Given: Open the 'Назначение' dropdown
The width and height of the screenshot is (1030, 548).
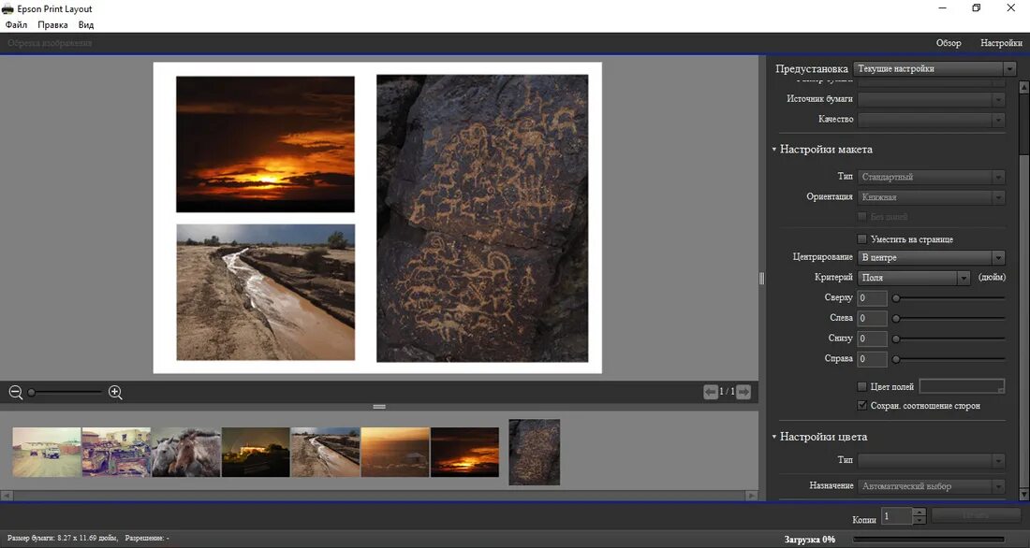Looking at the screenshot, I should (x=932, y=486).
